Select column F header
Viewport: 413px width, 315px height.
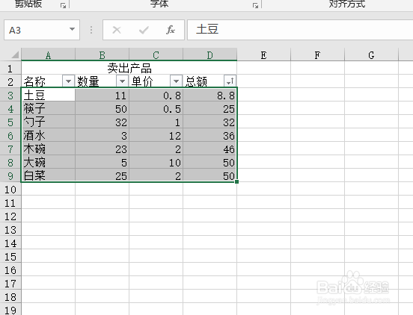pyautogui.click(x=318, y=54)
